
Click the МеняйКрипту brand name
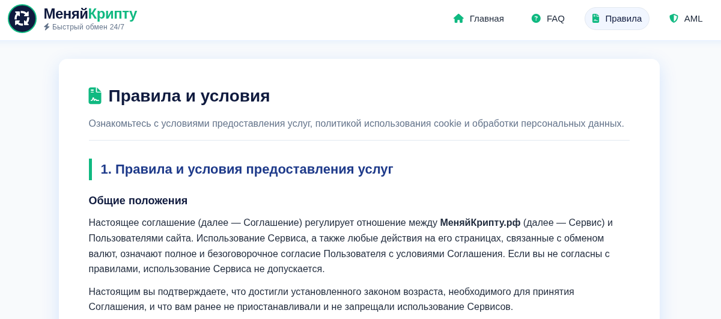pyautogui.click(x=90, y=14)
